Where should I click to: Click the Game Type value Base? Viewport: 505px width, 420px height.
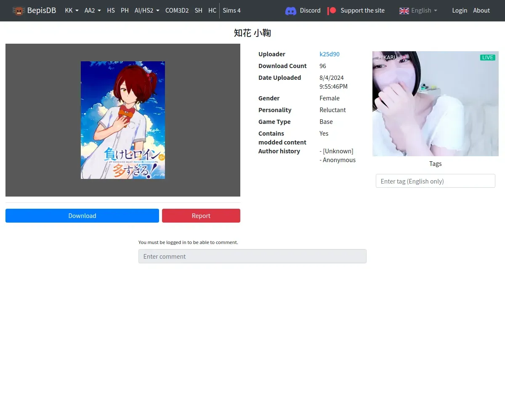326,122
